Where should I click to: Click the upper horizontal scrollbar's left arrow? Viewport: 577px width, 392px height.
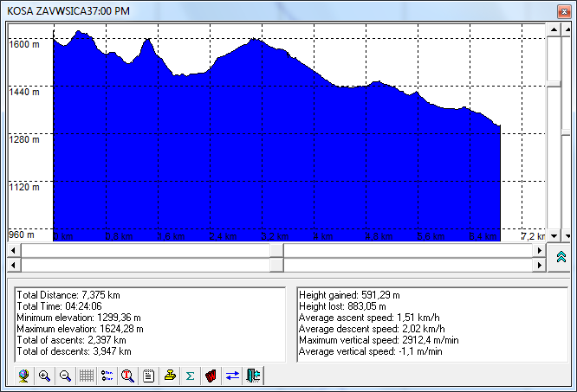tap(13, 250)
